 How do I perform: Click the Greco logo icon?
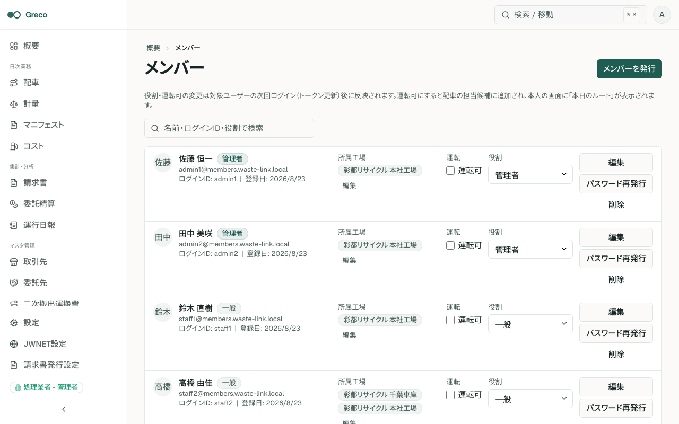coord(14,15)
